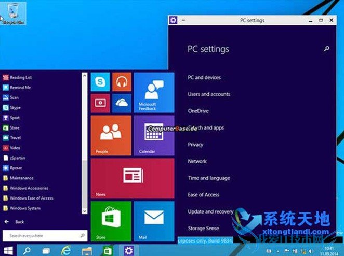Open Travel in the app list
344x256 pixels.
(12, 138)
